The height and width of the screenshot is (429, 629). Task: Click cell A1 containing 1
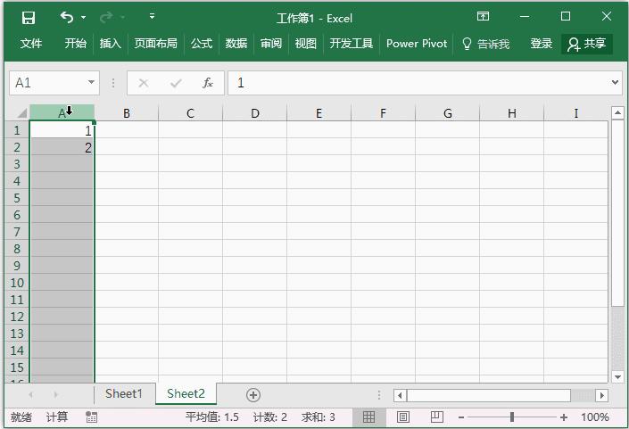click(62, 130)
